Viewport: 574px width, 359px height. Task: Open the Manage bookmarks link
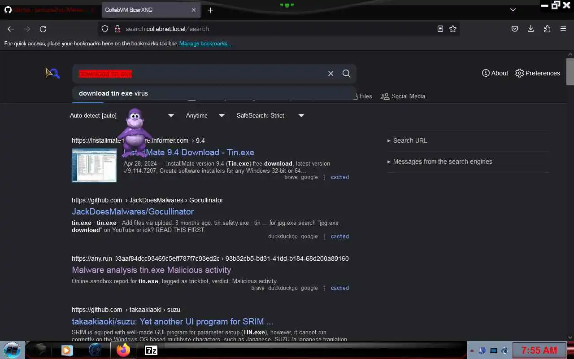[x=205, y=44]
